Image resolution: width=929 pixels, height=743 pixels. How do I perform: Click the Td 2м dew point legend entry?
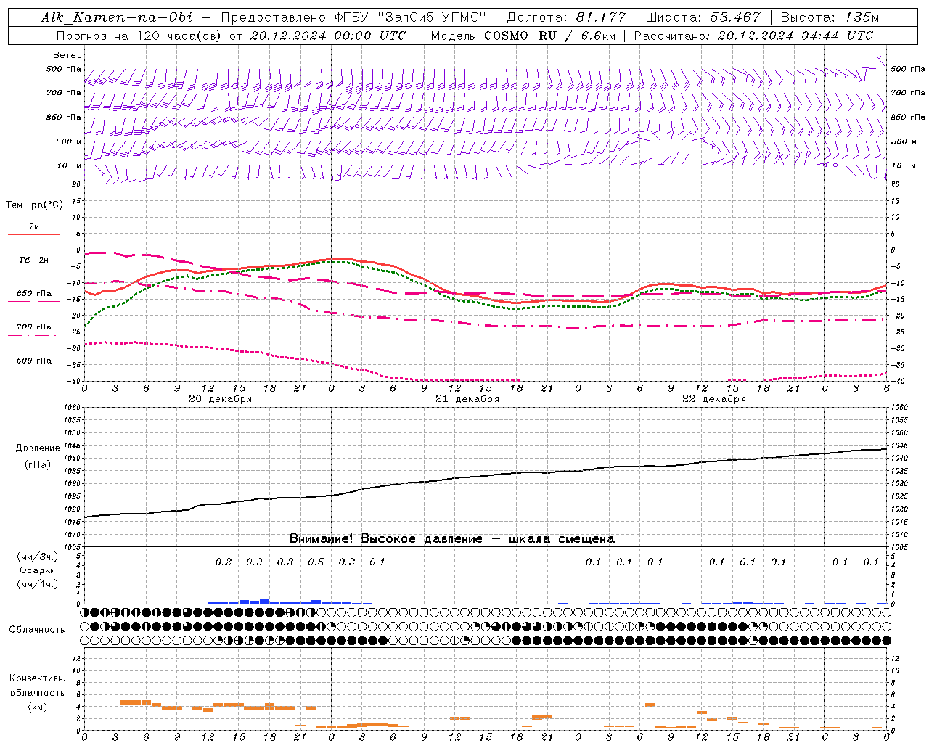34,260
